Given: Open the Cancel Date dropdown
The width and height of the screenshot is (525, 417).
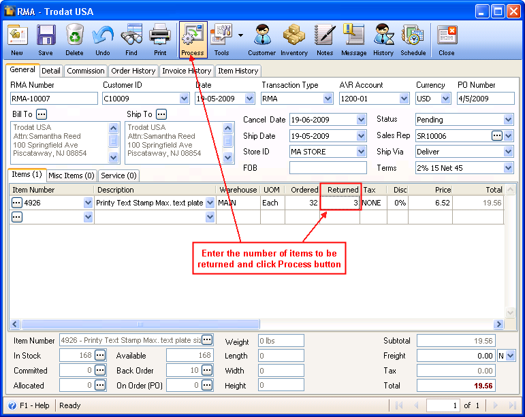Looking at the screenshot, I should click(x=361, y=119).
